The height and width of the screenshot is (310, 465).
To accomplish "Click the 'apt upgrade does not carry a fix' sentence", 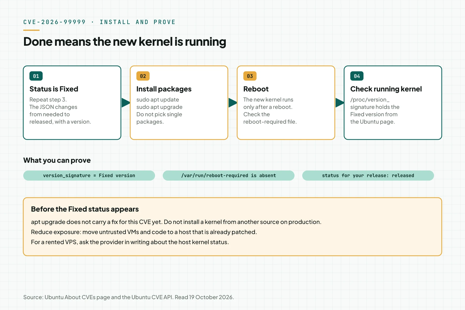I will coord(176,222).
